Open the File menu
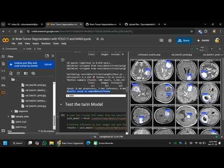 click(14, 43)
